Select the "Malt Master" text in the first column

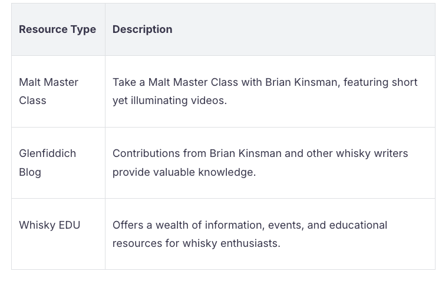(x=48, y=82)
